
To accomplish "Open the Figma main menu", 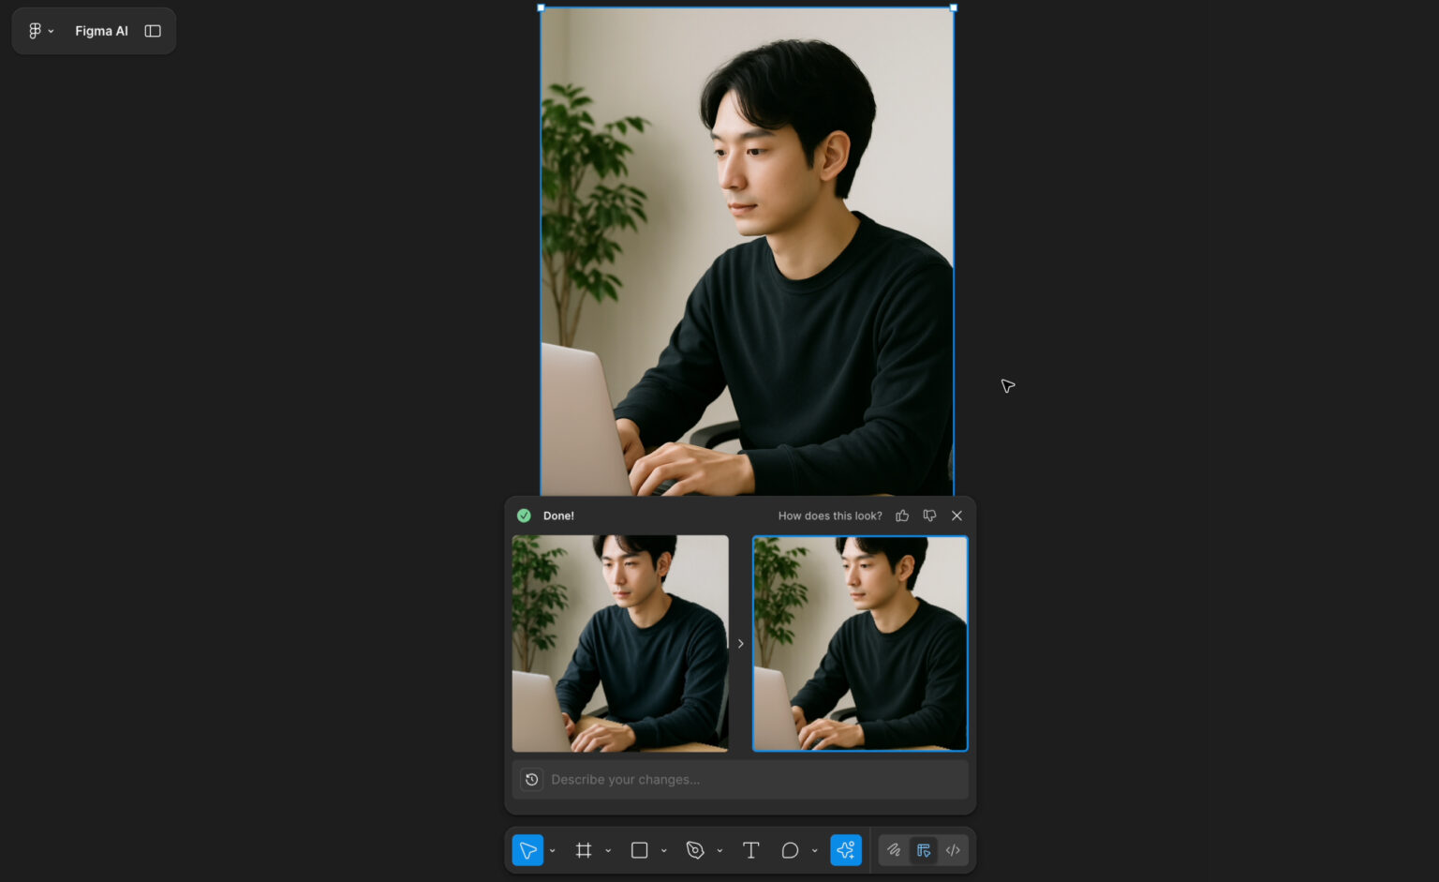I will tap(39, 30).
